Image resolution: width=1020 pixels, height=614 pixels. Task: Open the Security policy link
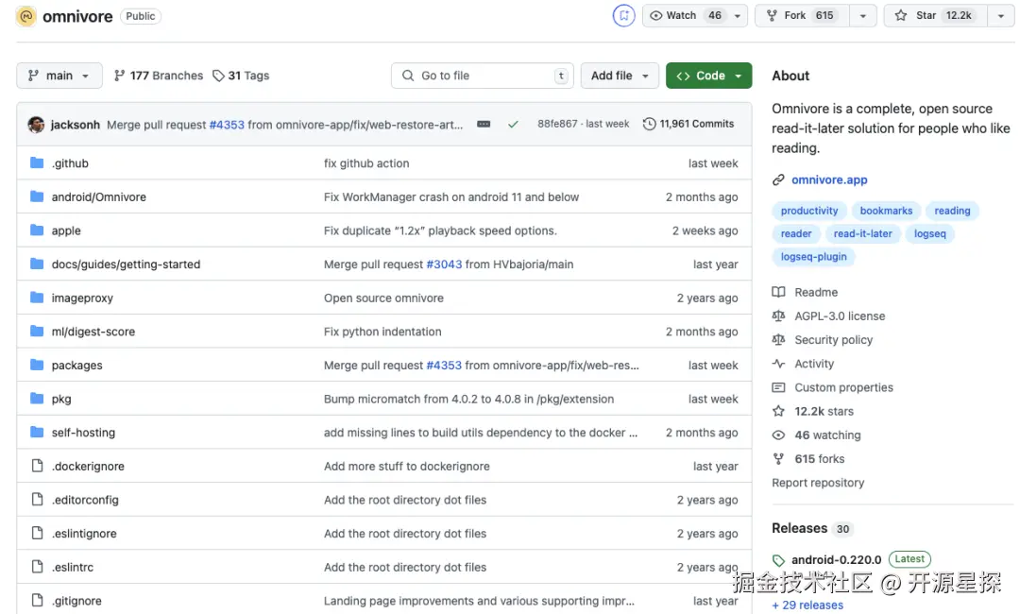[x=833, y=339]
